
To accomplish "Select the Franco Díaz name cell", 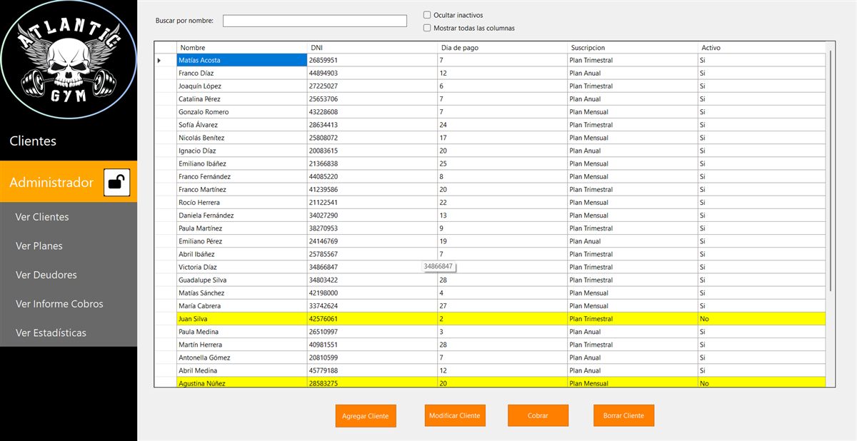I will [241, 73].
